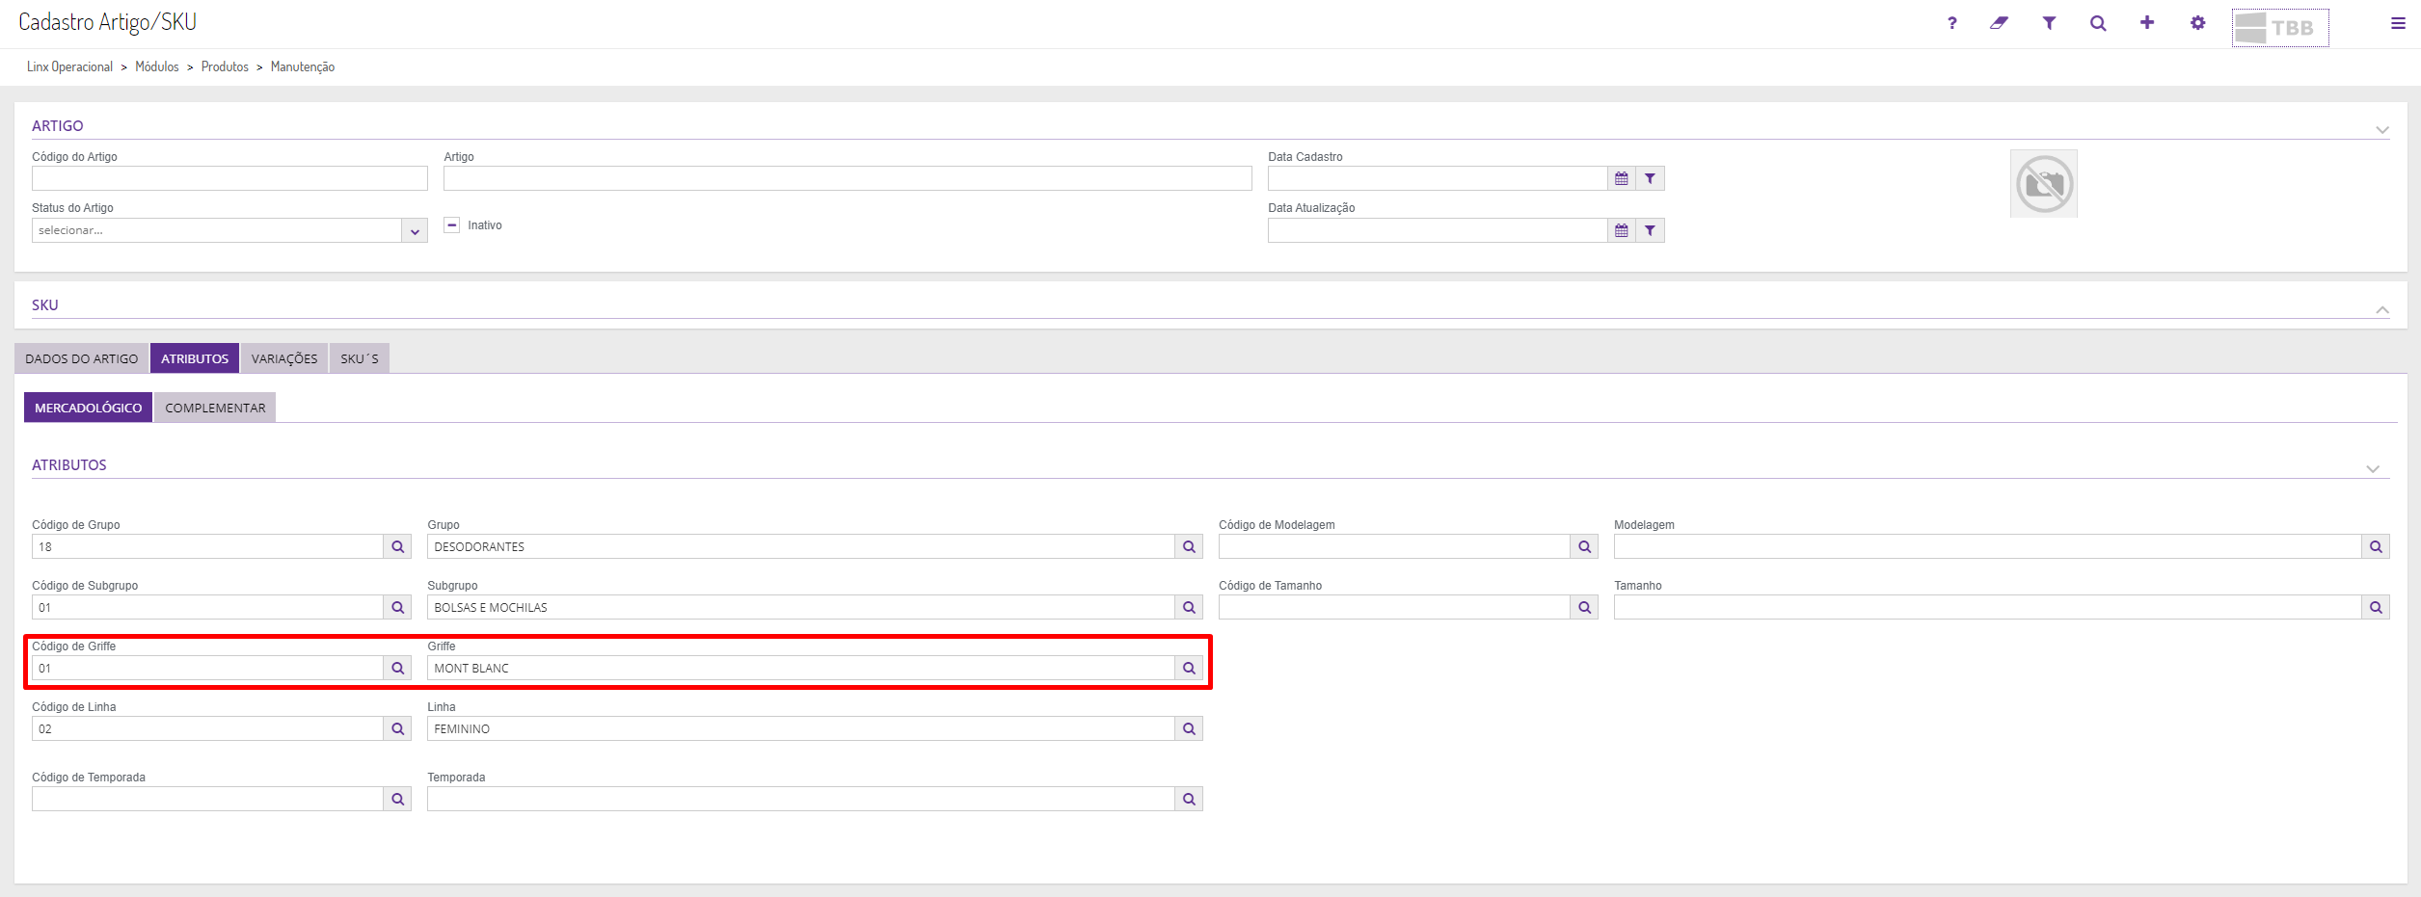This screenshot has height=897, width=2421.
Task: Open calendar picker for Data Cadastro
Action: coord(1622,178)
